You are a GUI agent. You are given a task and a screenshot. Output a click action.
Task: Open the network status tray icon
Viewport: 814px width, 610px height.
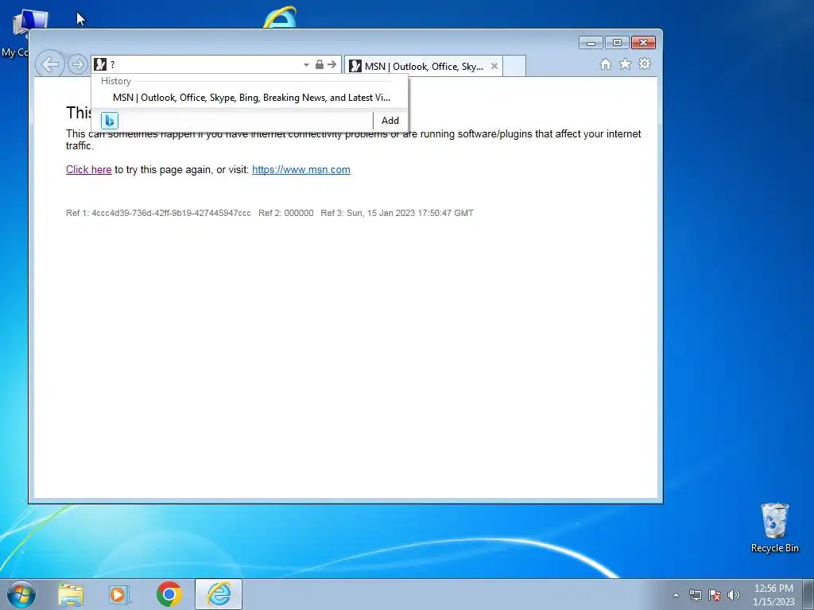695,595
